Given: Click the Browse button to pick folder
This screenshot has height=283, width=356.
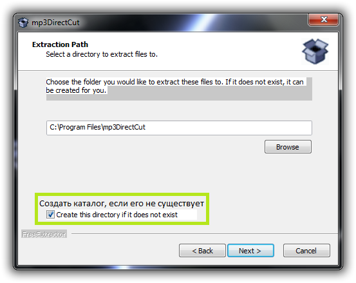Looking at the screenshot, I should pos(288,147).
